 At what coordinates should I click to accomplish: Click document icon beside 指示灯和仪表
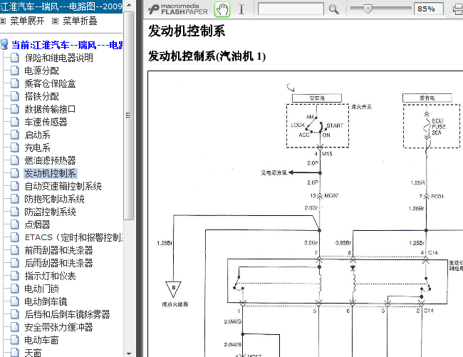[x=15, y=276]
